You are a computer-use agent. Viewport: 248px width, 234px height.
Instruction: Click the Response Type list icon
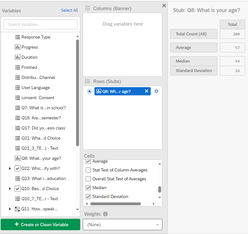[x=18, y=37]
